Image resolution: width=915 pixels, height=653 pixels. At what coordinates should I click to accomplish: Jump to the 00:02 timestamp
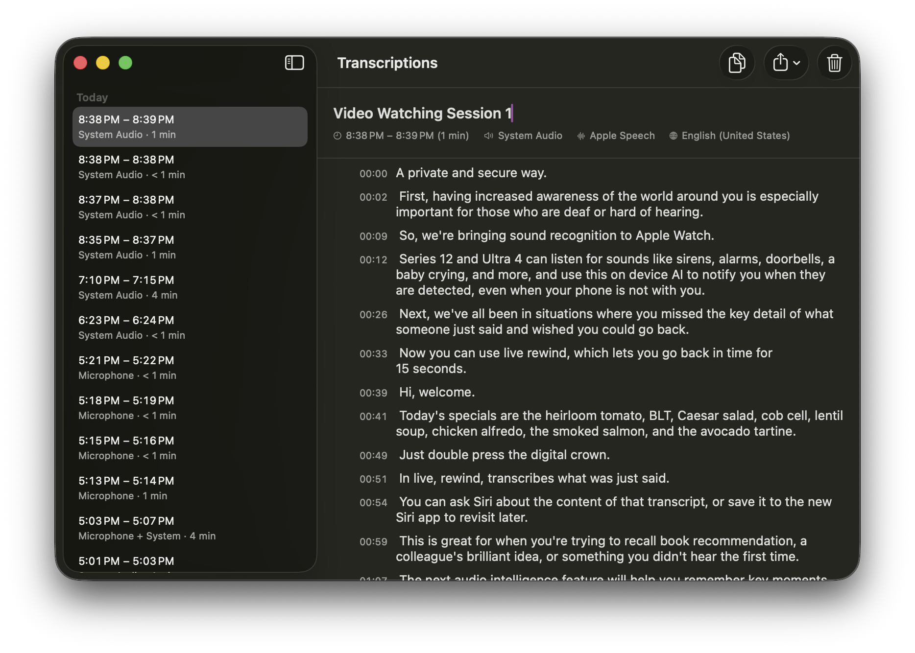(373, 197)
